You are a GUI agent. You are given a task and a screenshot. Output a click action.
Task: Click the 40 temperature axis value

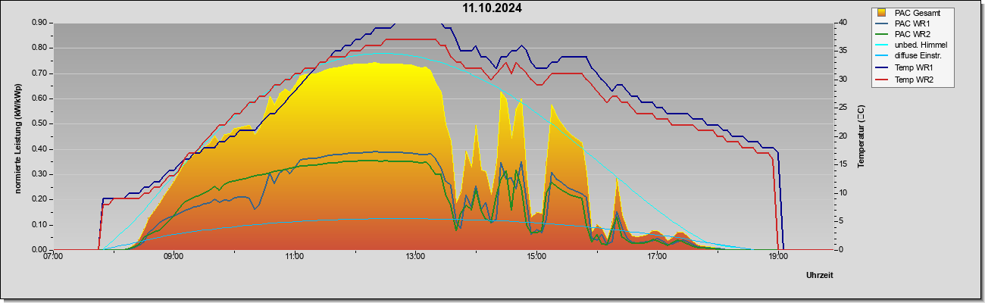click(842, 23)
